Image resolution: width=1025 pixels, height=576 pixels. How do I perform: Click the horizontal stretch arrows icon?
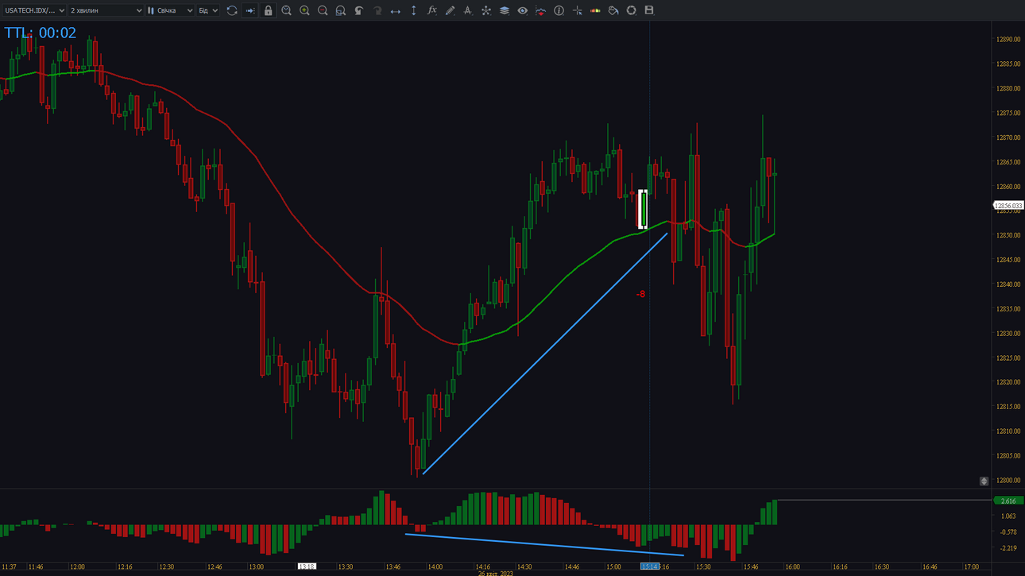click(396, 10)
